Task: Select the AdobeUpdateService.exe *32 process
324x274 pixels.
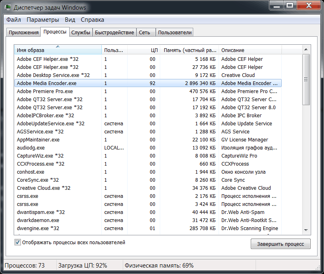Action: pyautogui.click(x=148, y=123)
